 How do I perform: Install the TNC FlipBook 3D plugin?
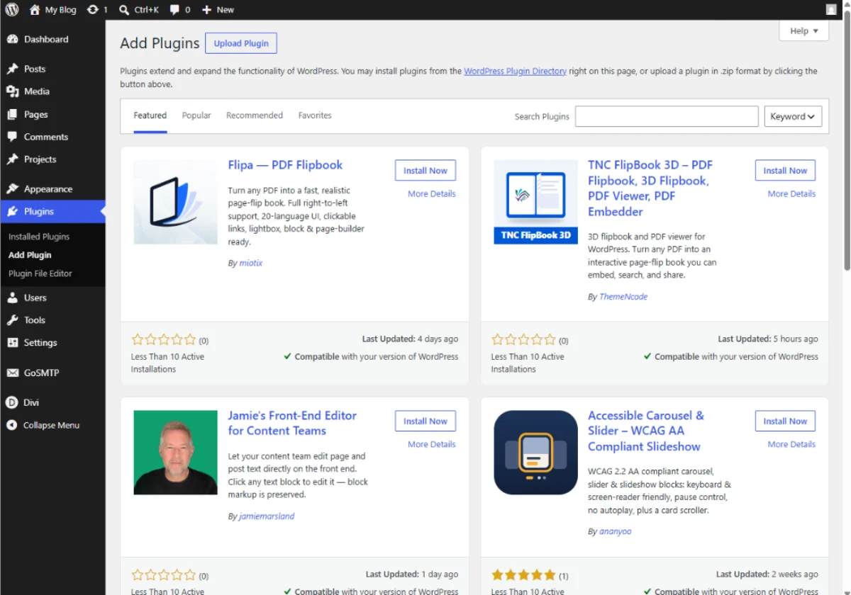coord(785,171)
